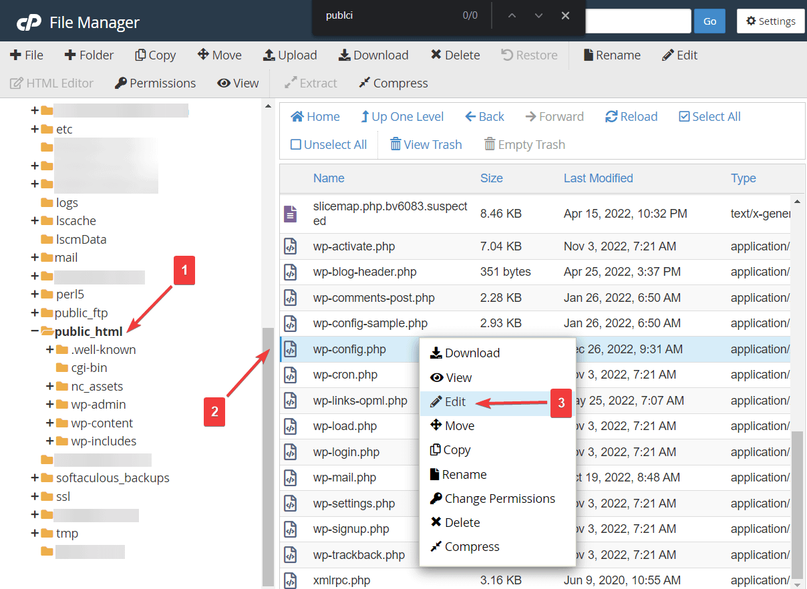Choose Change Permissions in context menu
Screen dimensions: 807x589
point(497,499)
